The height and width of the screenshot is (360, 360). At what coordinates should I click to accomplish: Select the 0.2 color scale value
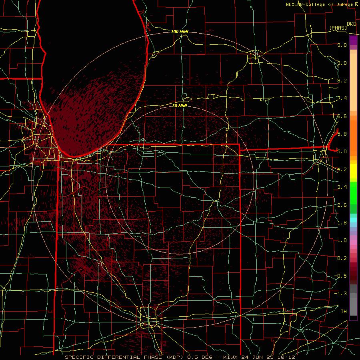pyautogui.click(x=342, y=258)
